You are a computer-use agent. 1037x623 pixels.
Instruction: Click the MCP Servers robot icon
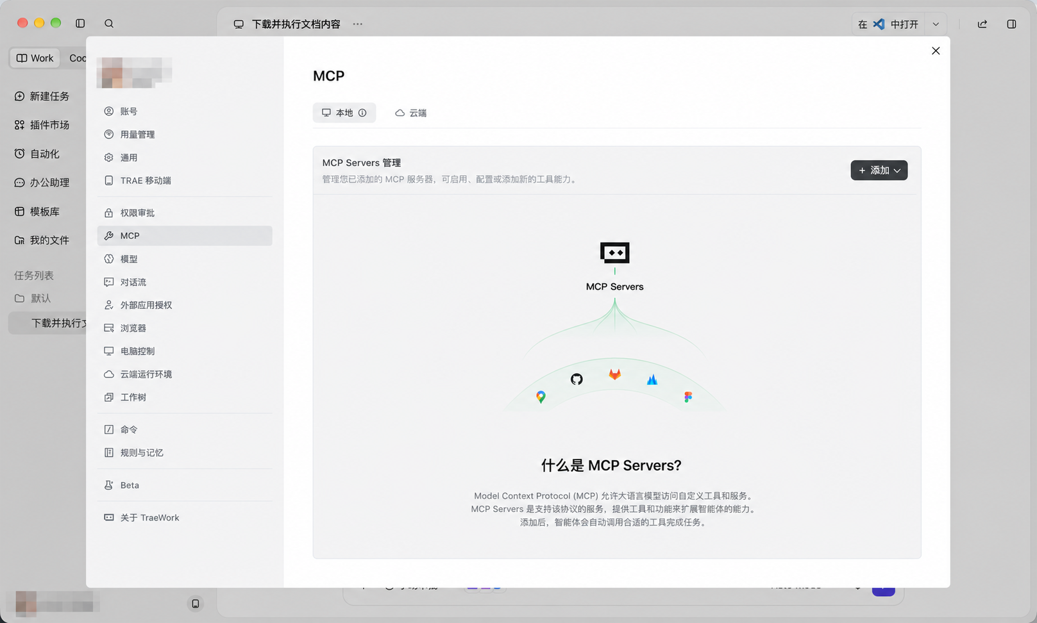614,253
